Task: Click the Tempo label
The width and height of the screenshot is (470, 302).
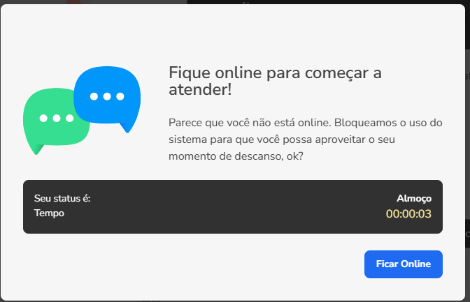Action: tap(49, 213)
